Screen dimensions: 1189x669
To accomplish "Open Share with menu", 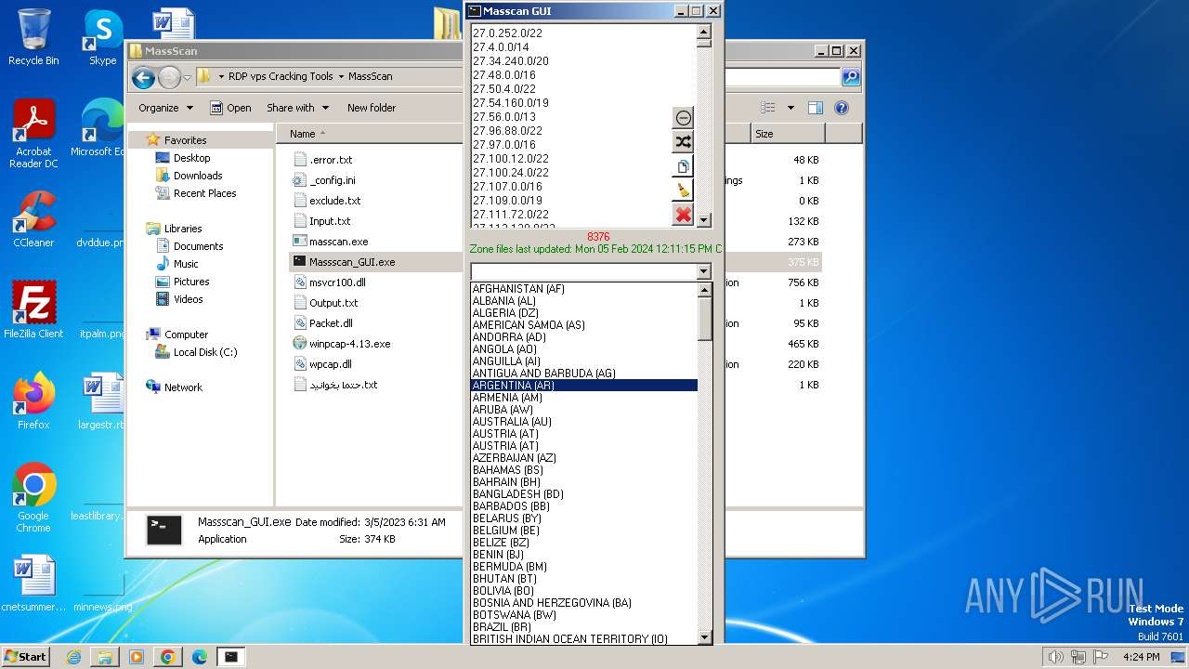I will coord(296,108).
